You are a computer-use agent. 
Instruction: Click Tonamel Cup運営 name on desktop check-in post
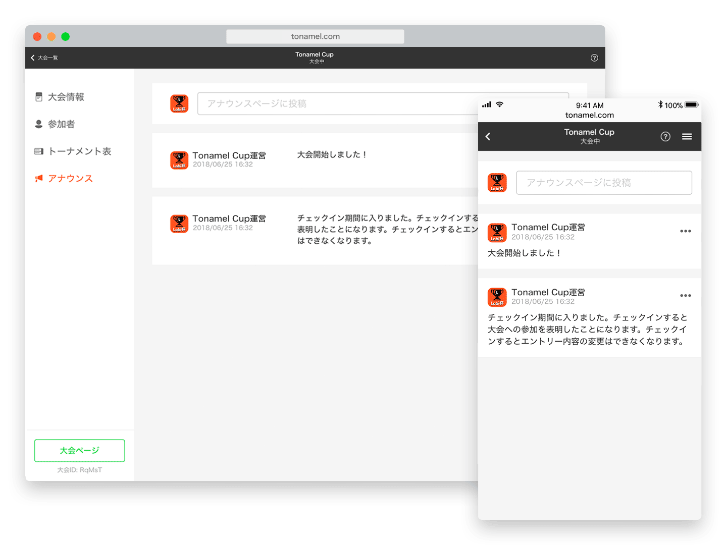click(229, 219)
